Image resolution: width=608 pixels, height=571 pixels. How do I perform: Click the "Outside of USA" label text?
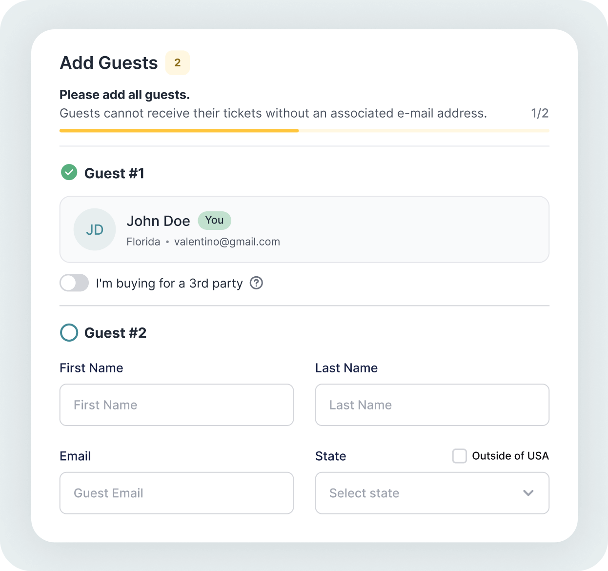point(510,456)
